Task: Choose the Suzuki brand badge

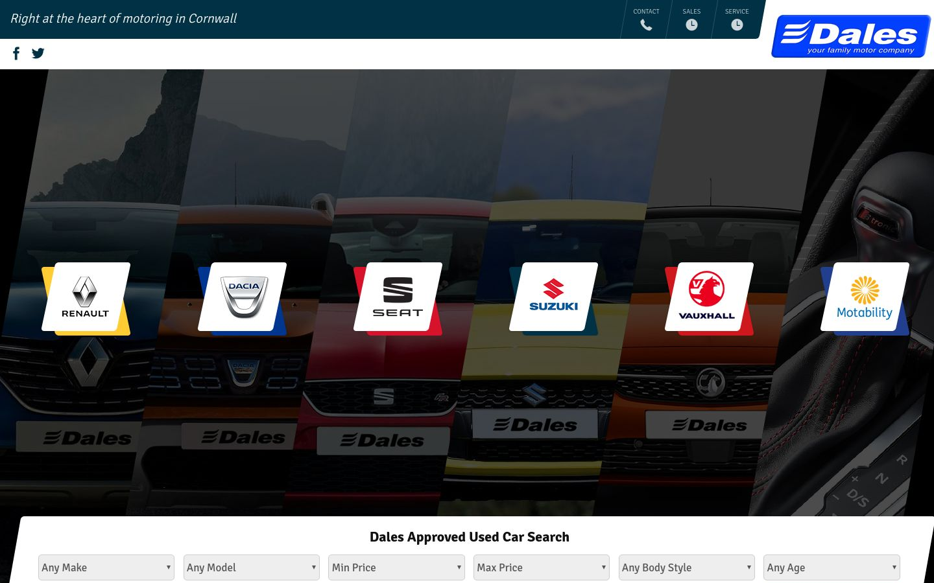Action: point(553,298)
